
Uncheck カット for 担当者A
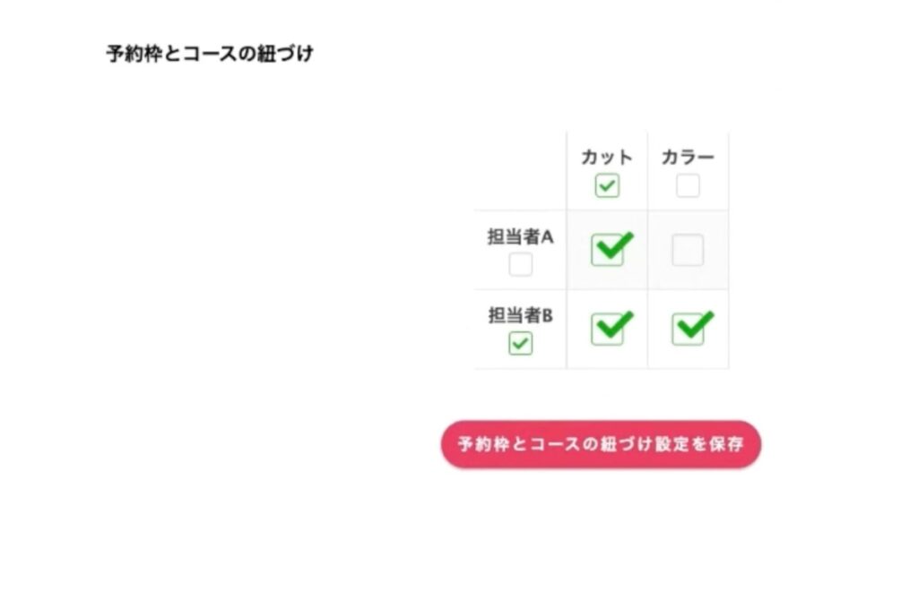click(607, 251)
